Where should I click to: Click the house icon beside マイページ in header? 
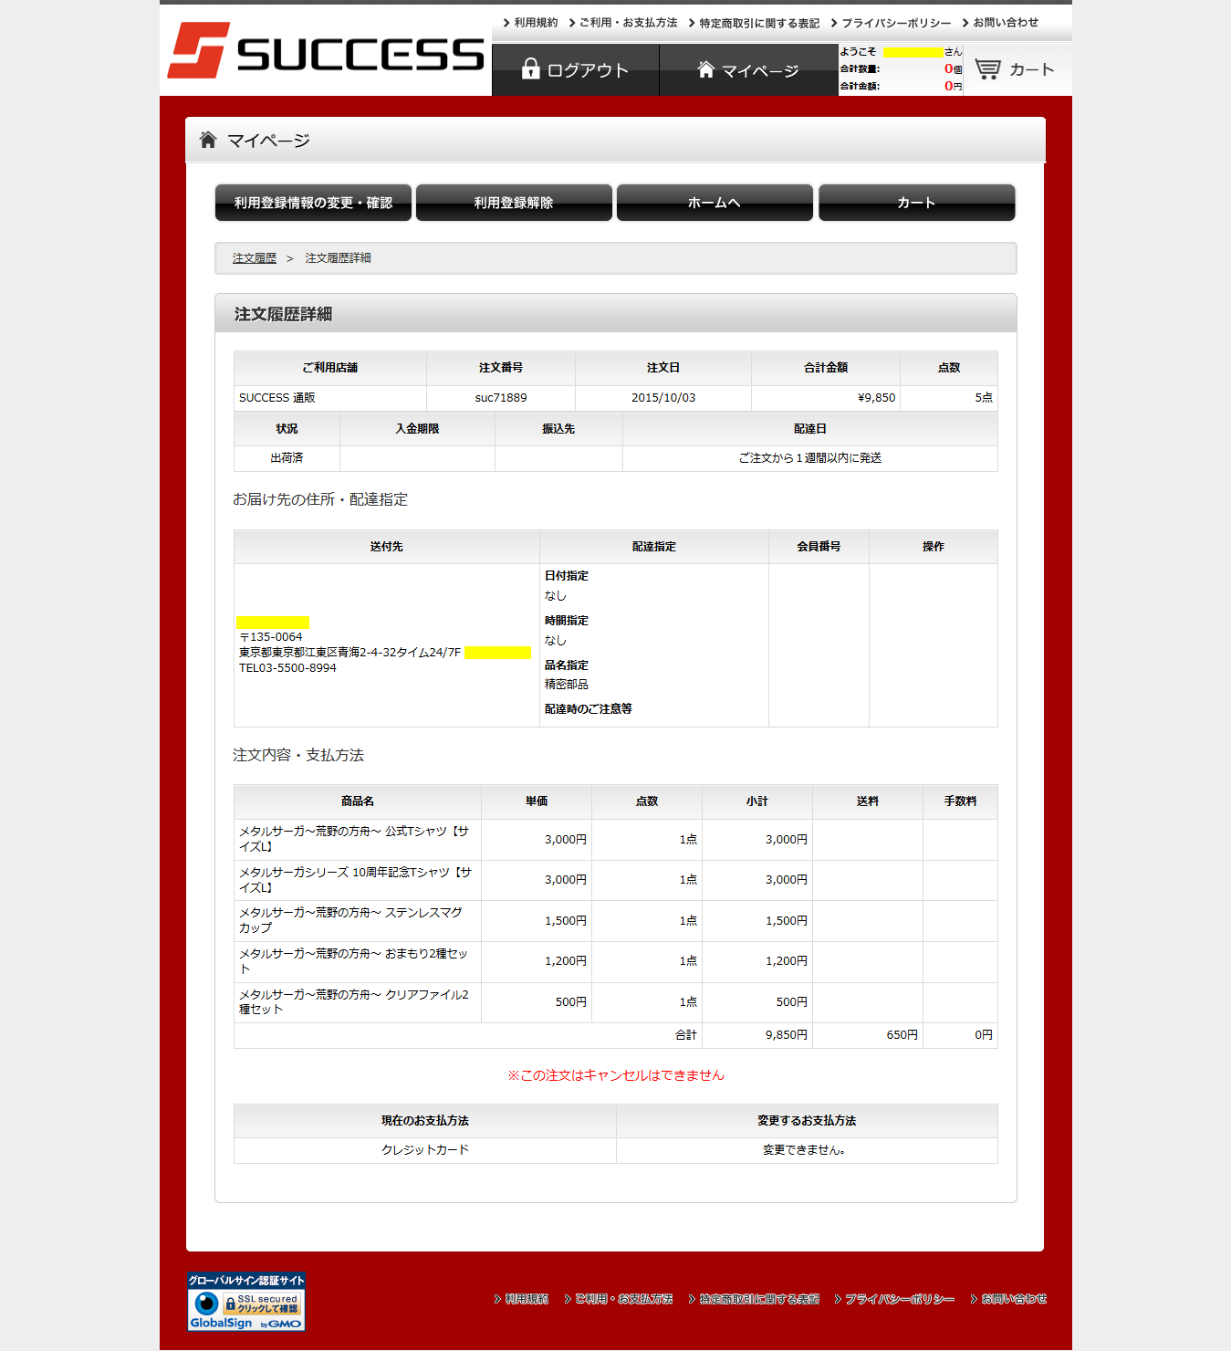click(x=705, y=69)
